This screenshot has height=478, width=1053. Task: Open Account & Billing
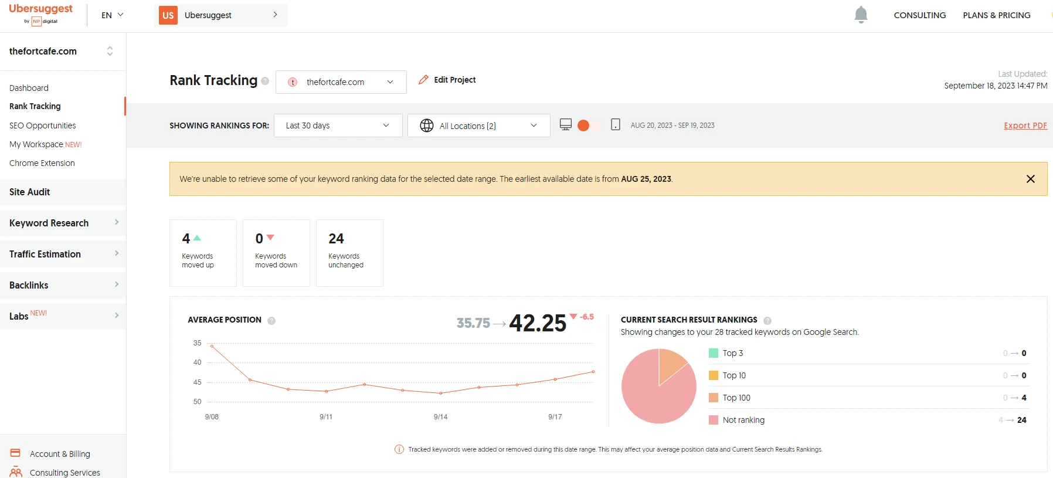60,454
